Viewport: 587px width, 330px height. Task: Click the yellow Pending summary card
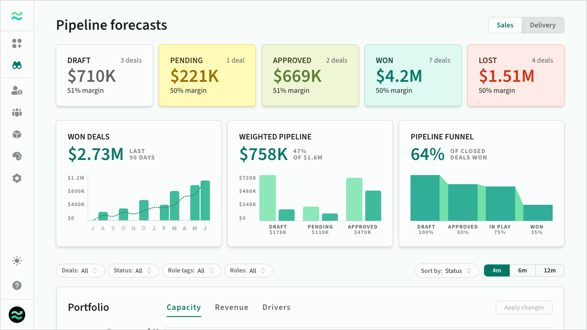(x=207, y=75)
